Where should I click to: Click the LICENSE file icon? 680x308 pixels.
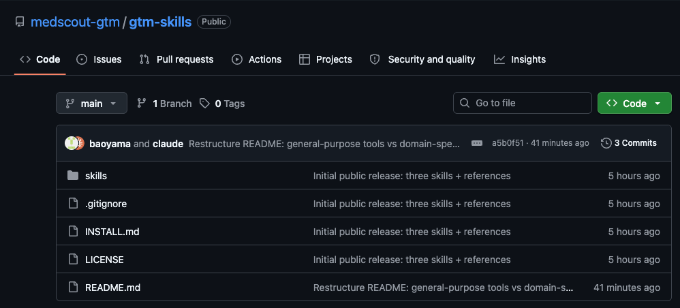click(x=74, y=260)
